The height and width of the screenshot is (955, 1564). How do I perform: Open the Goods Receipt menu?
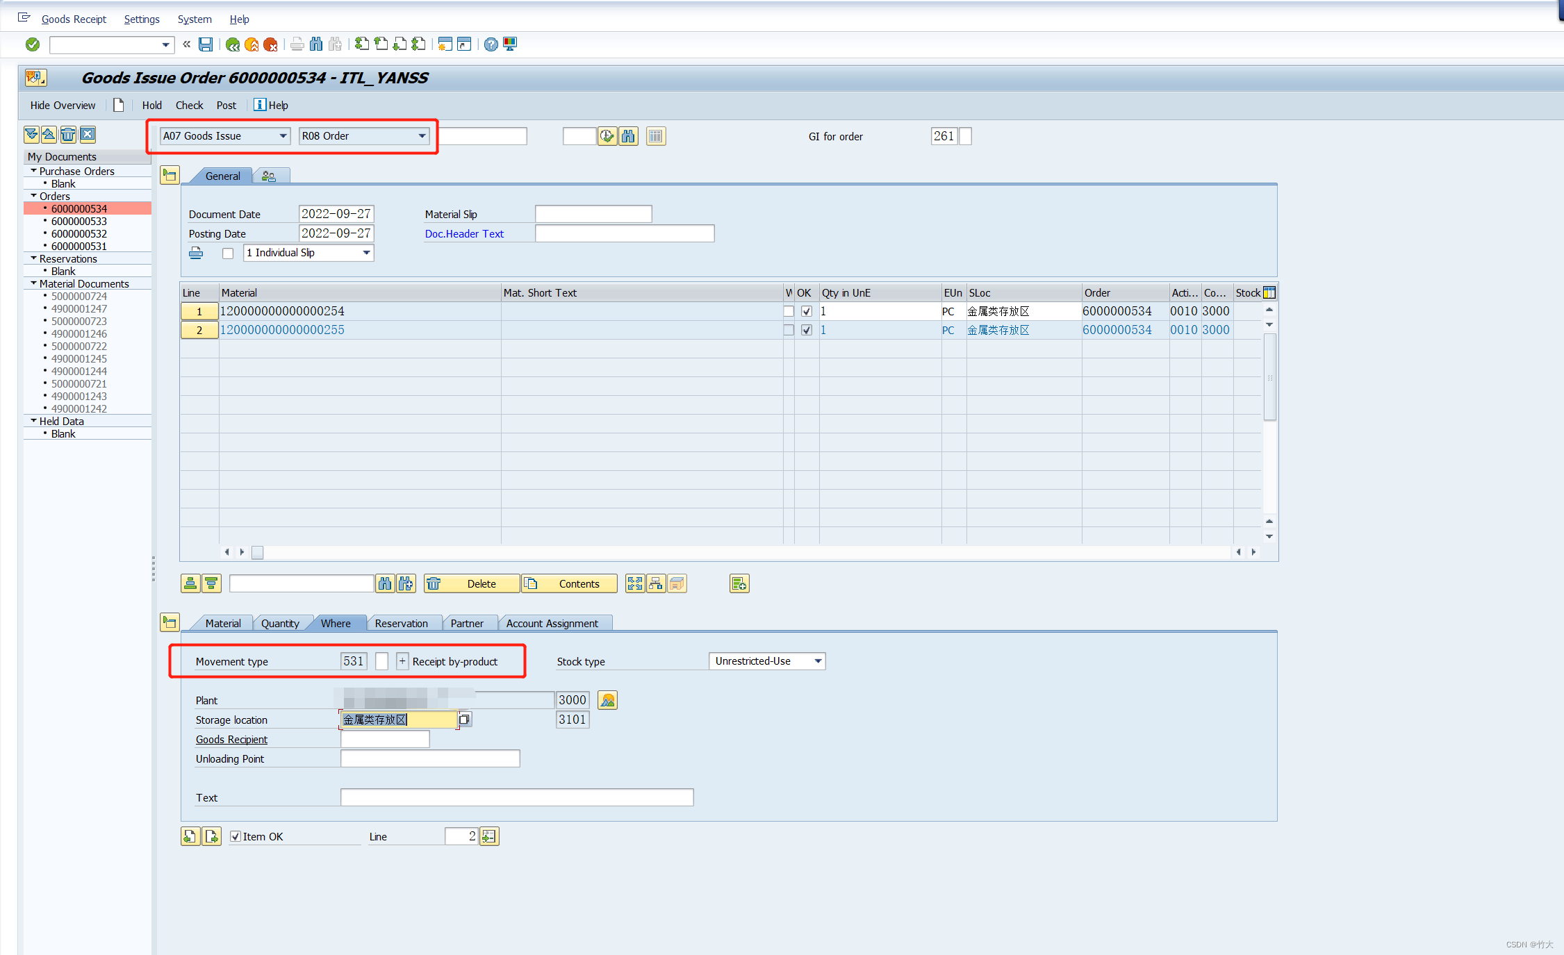(74, 19)
